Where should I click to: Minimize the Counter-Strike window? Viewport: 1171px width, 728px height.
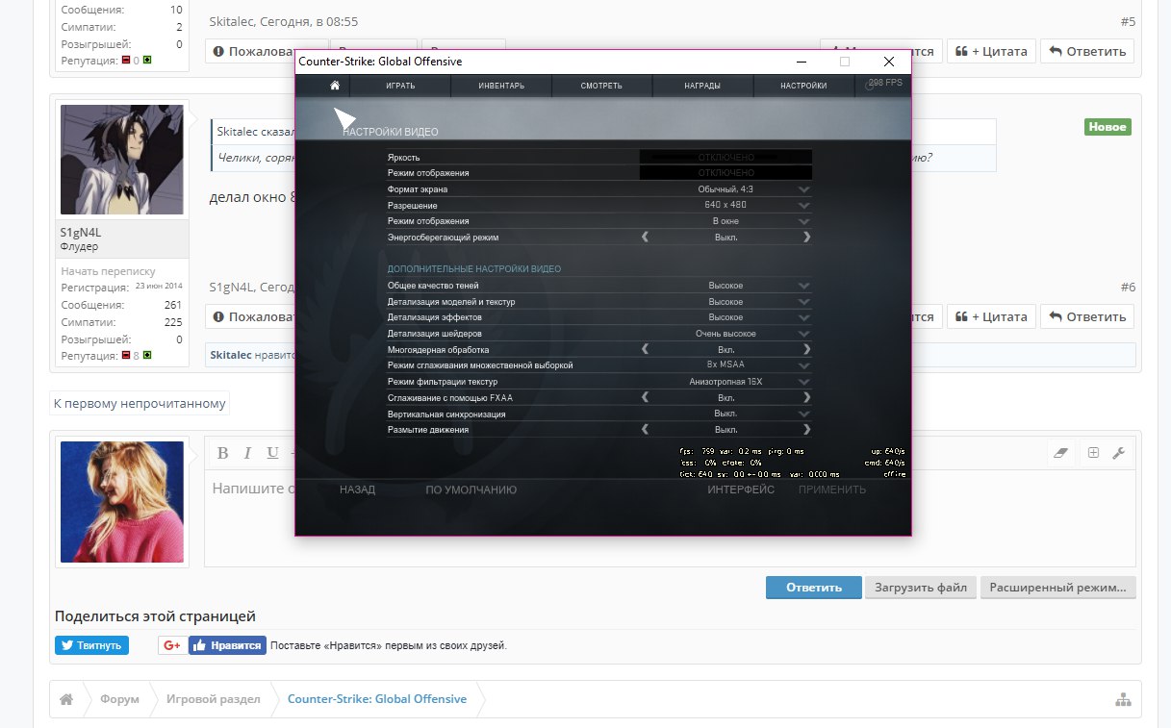point(802,62)
